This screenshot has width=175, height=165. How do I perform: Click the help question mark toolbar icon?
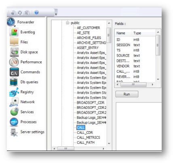(36, 13)
